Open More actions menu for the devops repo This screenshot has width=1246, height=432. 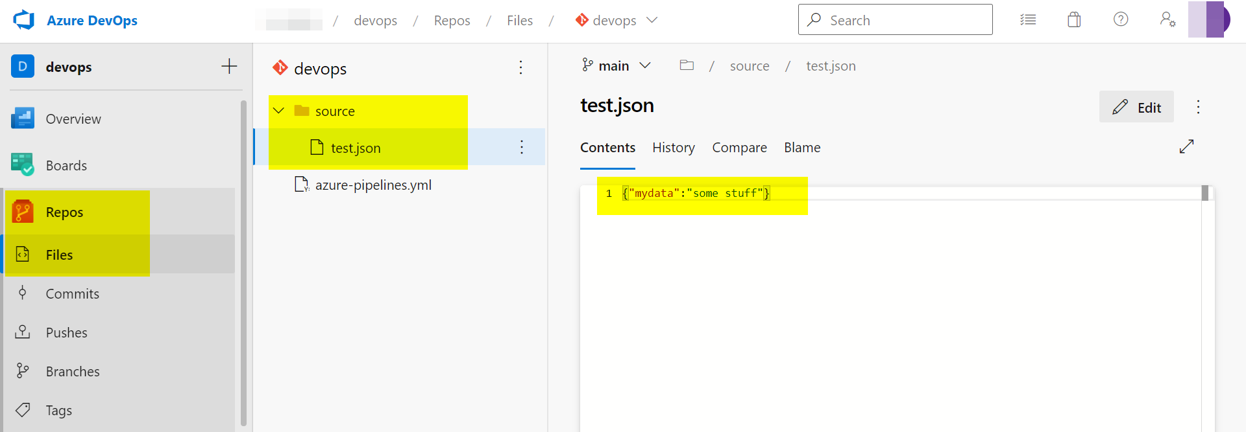click(x=520, y=67)
